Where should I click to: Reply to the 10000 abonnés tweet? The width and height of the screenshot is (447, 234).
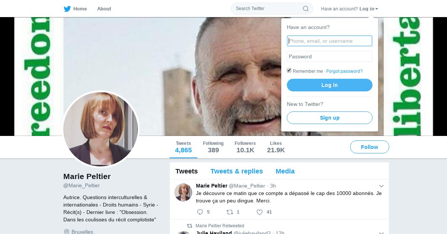click(200, 212)
